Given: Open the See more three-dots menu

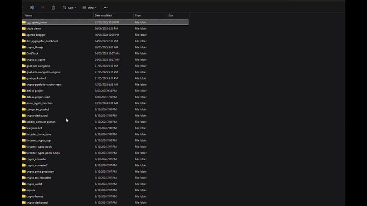Looking at the screenshot, I should pyautogui.click(x=106, y=8).
